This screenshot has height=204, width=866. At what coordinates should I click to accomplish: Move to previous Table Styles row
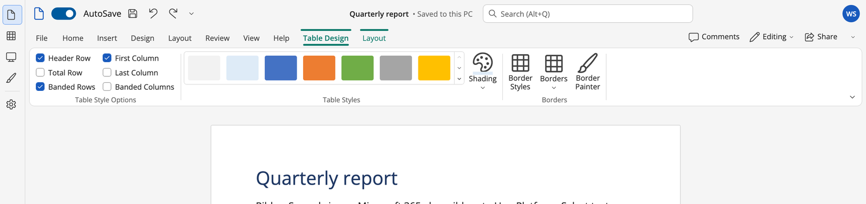(x=460, y=57)
